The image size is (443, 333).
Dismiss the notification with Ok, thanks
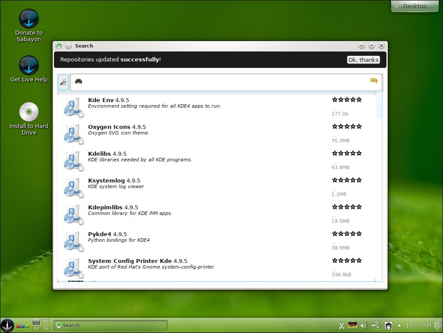[x=363, y=60]
